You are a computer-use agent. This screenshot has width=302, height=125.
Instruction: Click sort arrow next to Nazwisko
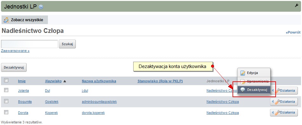point(65,81)
